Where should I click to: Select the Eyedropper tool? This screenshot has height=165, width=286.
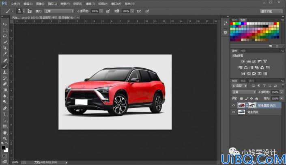coord(5,54)
